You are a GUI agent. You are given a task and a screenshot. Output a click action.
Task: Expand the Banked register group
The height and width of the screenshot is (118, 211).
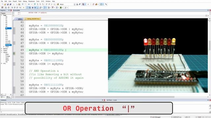pyautogui.click(x=2, y=49)
